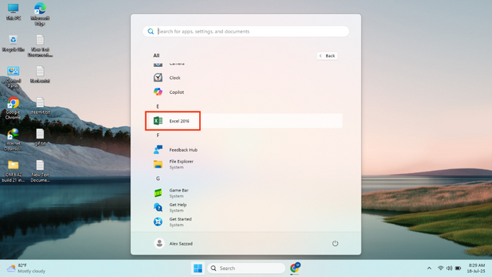Viewport: 492px width, 277px height.
Task: Click the letter G section header
Action: [x=158, y=179]
